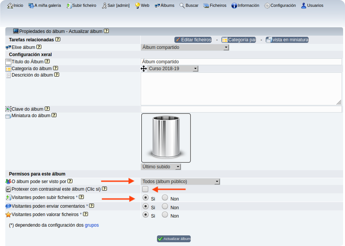Open the Elixe álbum dropdown

[185, 48]
